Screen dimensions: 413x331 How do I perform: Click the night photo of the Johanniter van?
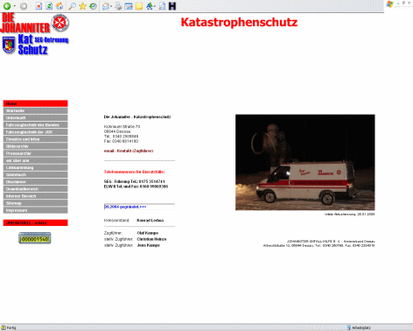pyautogui.click(x=305, y=162)
